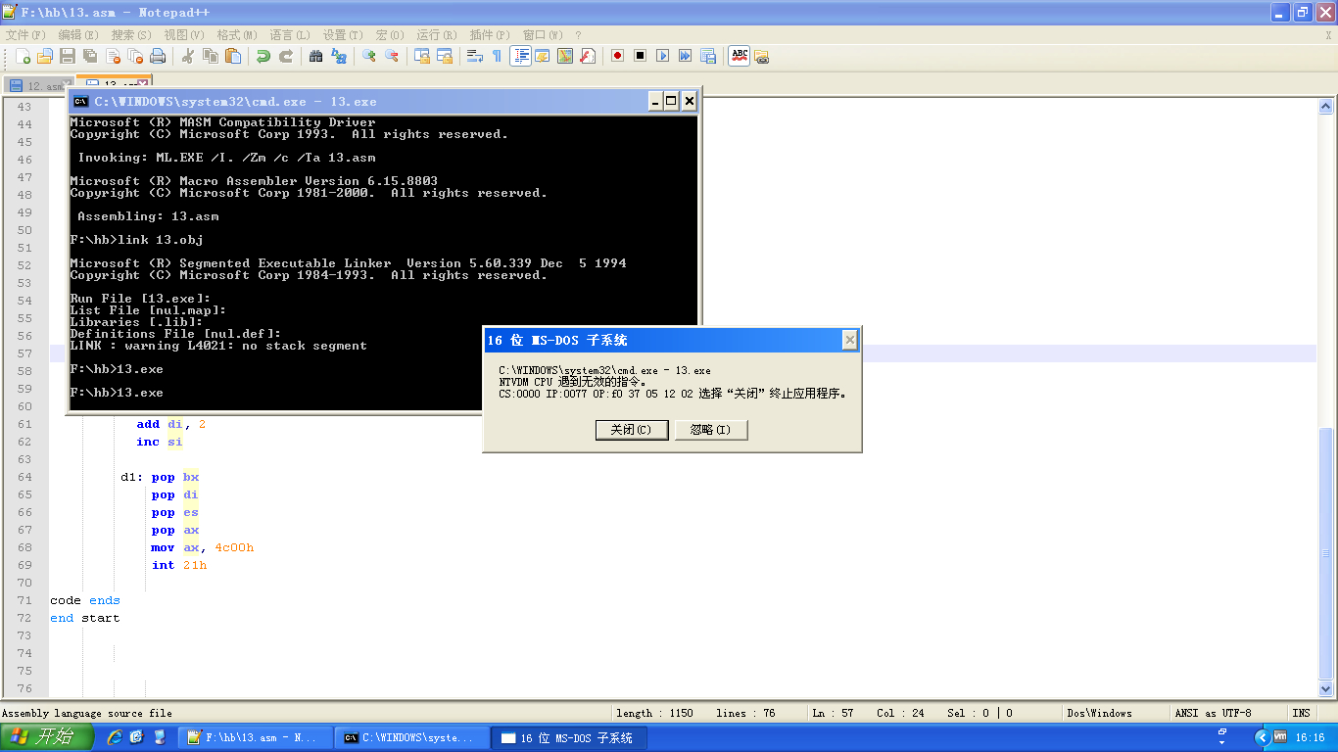Select the cmd.exe taskbar button
1338x752 pixels.
(411, 737)
